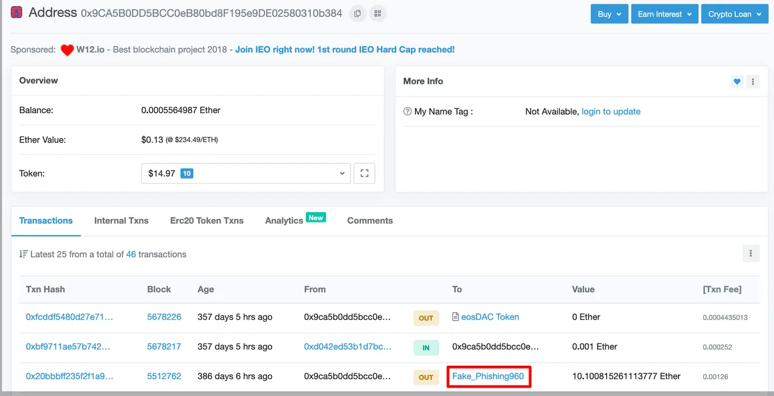Open transaction hash 0xfcddf5480d27e71

click(70, 317)
